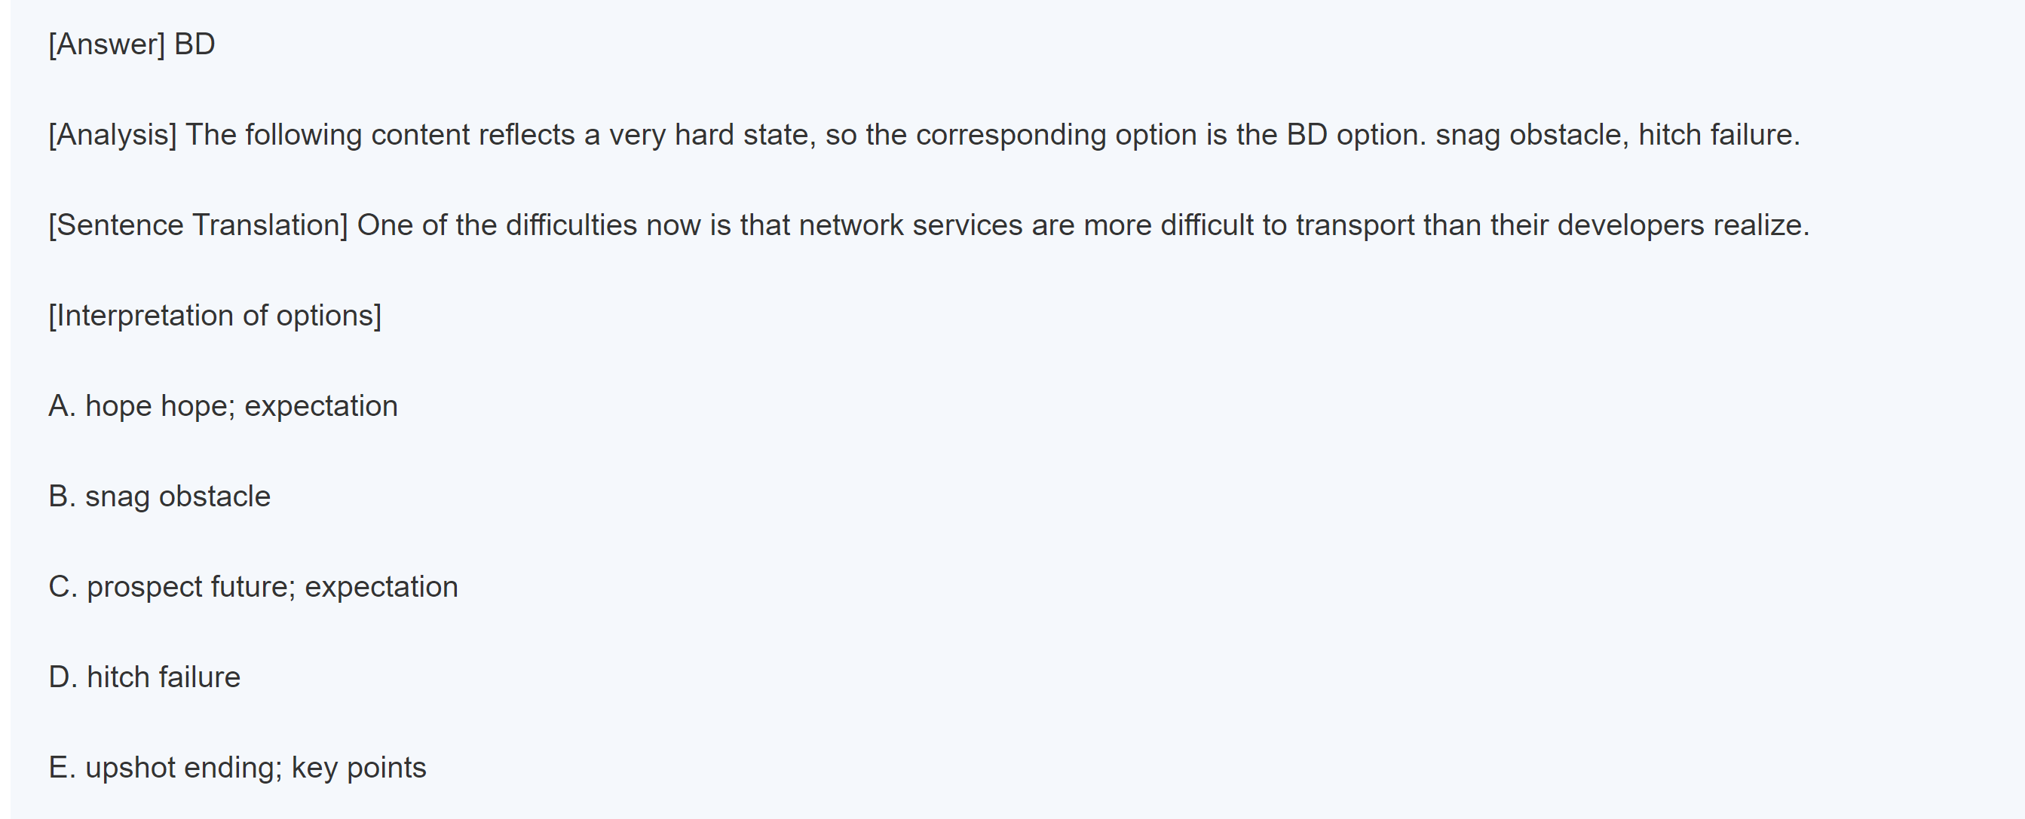Click 'key points' in option E

pos(358,768)
